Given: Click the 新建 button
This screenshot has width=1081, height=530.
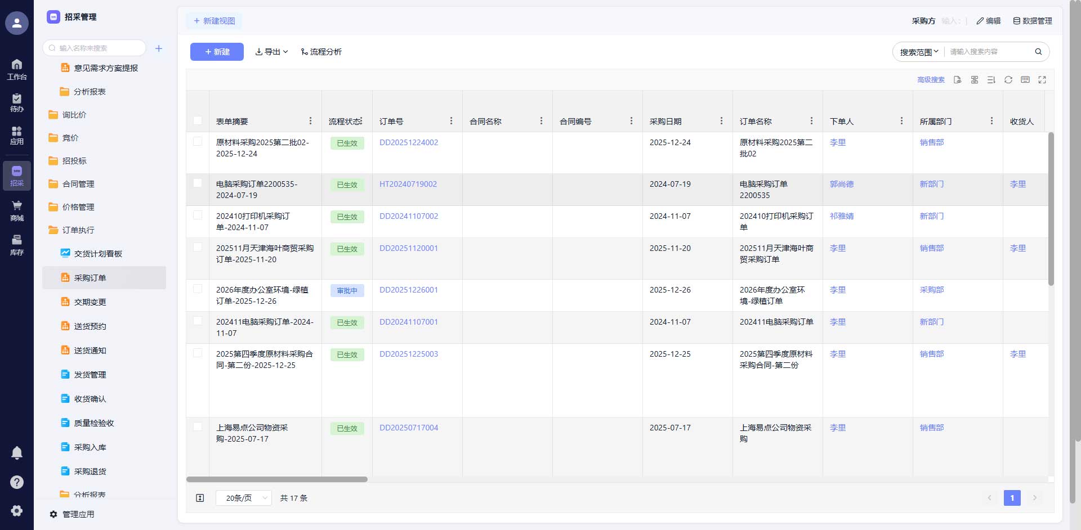Looking at the screenshot, I should [x=217, y=52].
